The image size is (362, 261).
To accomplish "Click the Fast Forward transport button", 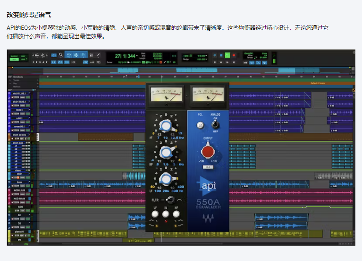I will (x=227, y=62).
